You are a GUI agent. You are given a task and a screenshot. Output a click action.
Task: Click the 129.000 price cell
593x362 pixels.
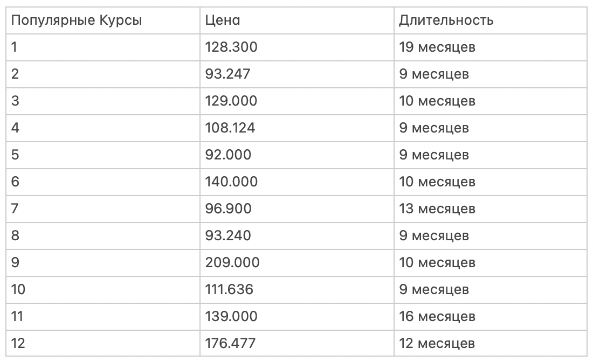231,101
